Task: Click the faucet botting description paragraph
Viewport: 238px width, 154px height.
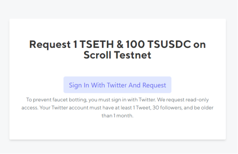Action: coord(117,108)
